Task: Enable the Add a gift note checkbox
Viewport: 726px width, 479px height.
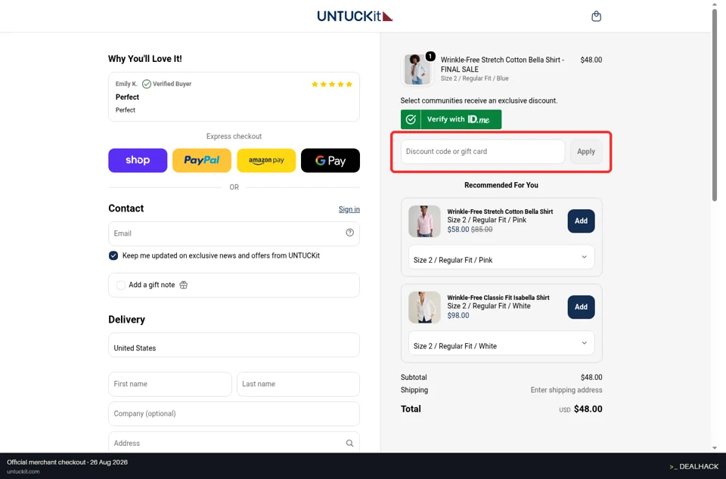Action: coord(121,285)
